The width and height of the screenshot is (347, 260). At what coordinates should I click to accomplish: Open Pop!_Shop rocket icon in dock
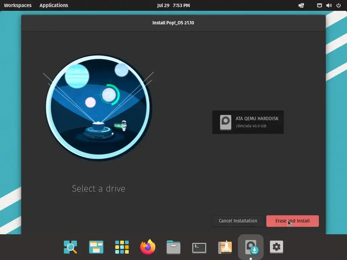225,247
